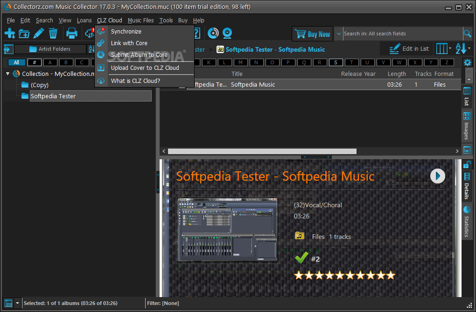Click the Edit in List pencil button
This screenshot has height=312, width=476.
(409, 49)
